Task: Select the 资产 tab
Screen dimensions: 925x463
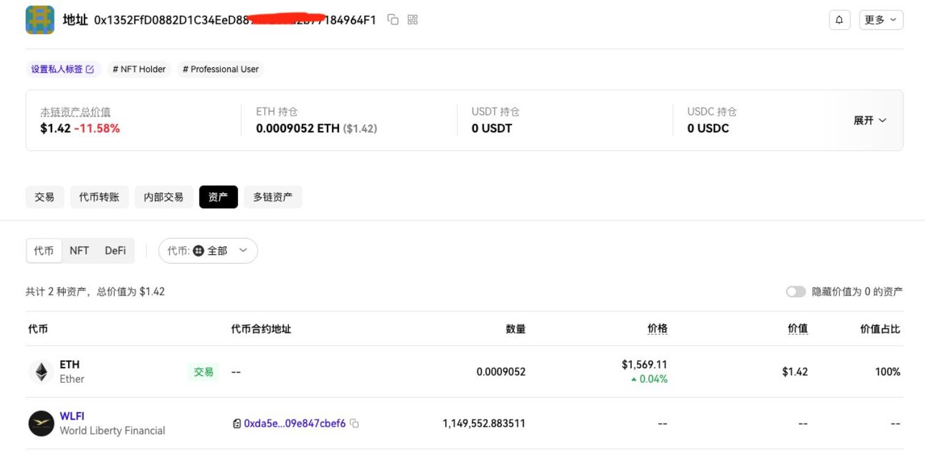Action: pos(219,197)
